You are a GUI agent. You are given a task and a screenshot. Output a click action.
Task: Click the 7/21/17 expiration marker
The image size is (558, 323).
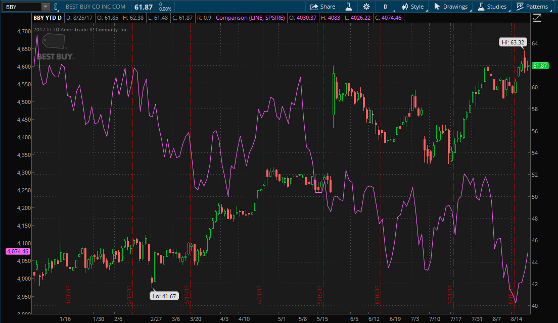pos(450,295)
